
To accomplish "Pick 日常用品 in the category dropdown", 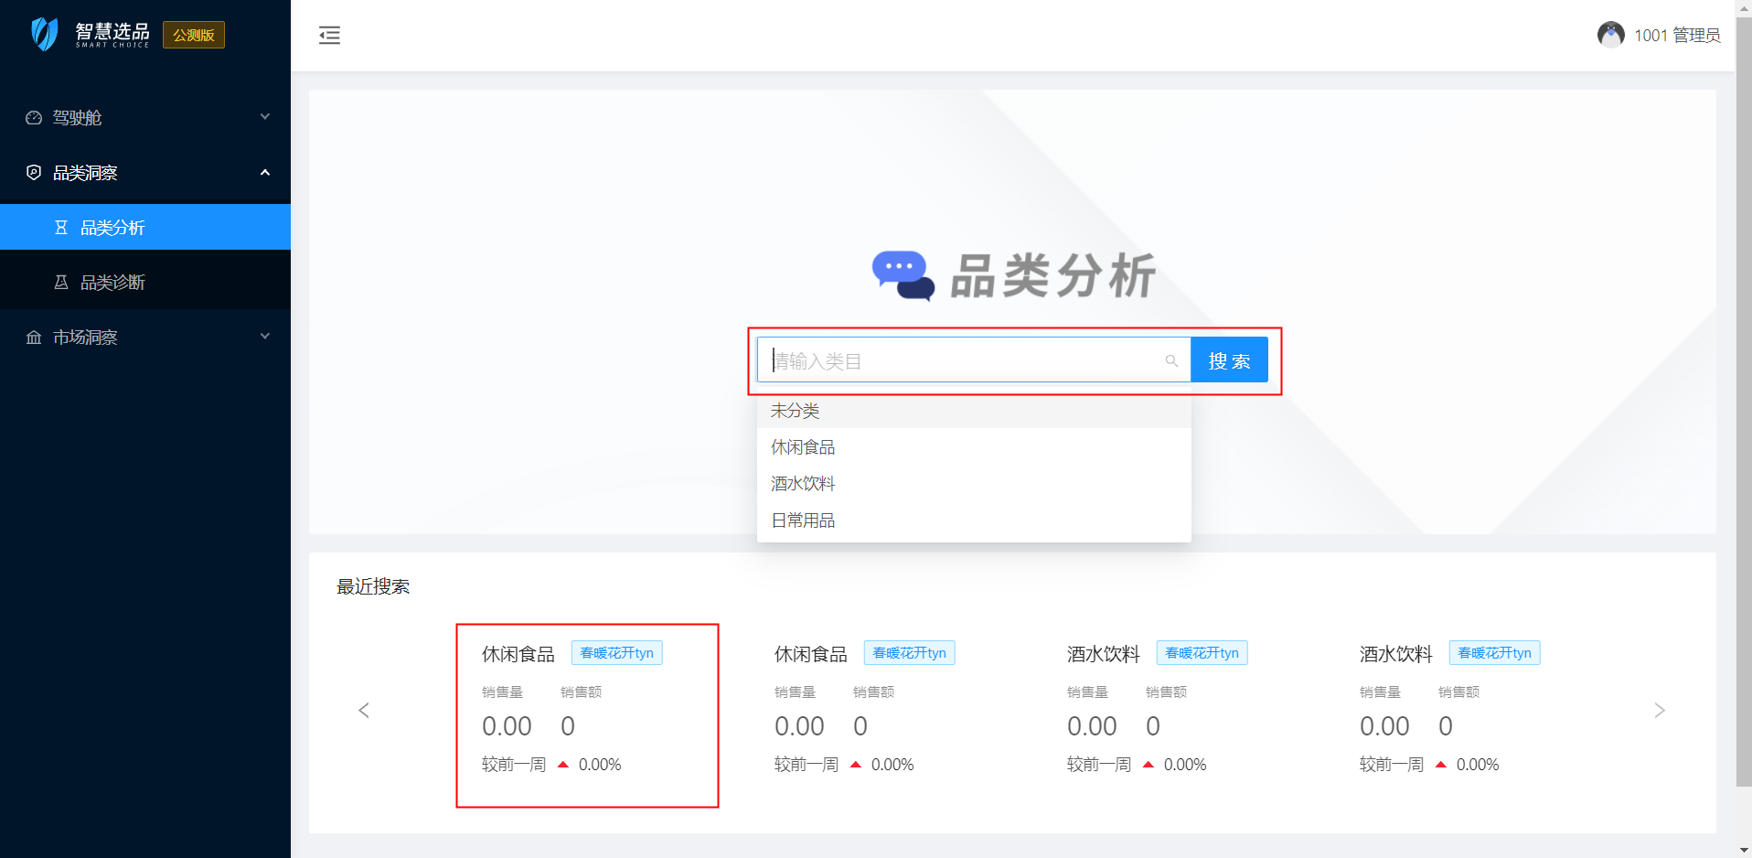I will tap(803, 520).
